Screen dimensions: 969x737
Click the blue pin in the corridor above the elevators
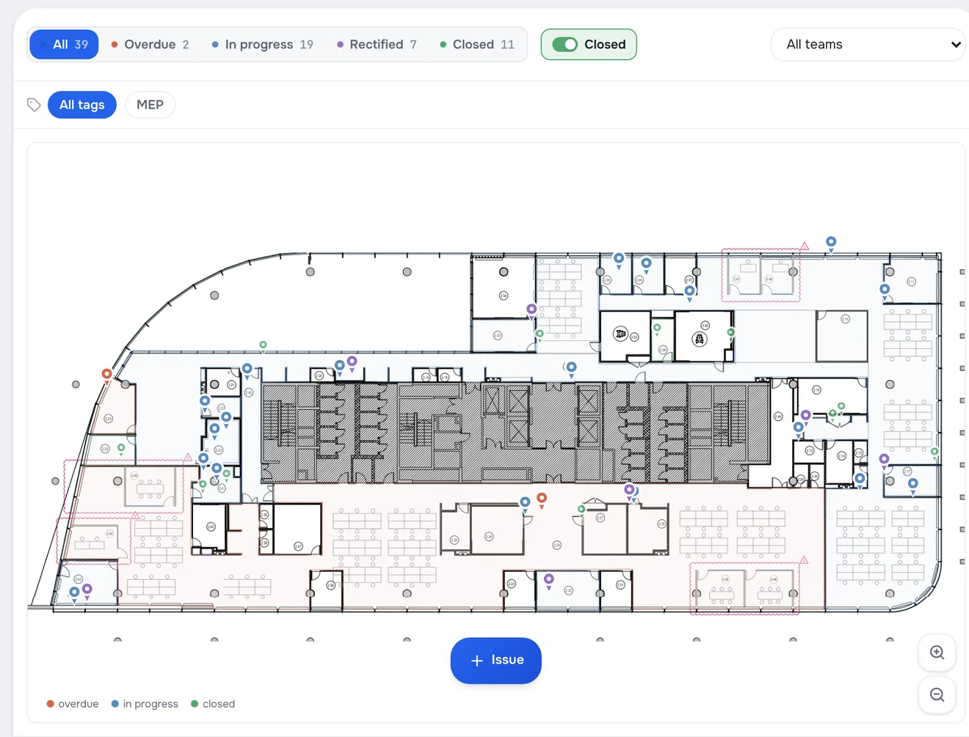571,368
